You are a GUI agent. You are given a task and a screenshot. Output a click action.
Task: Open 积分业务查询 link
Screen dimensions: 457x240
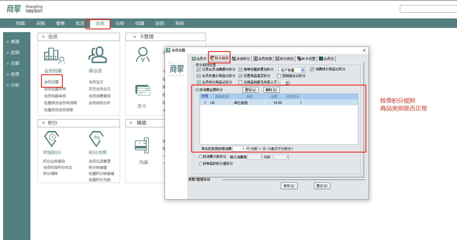pos(54,161)
